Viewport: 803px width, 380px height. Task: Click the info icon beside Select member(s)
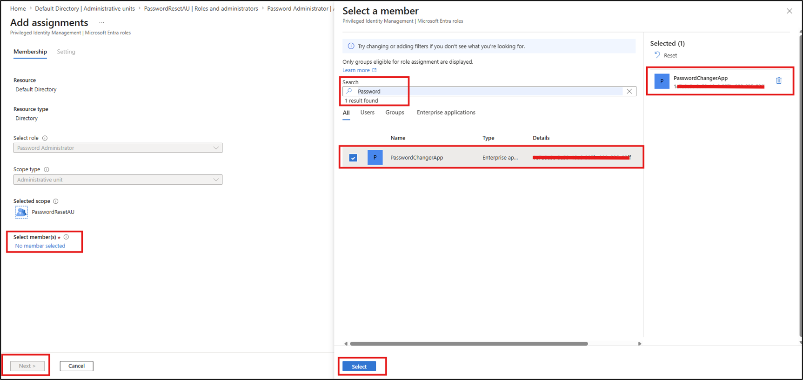pyautogui.click(x=67, y=237)
